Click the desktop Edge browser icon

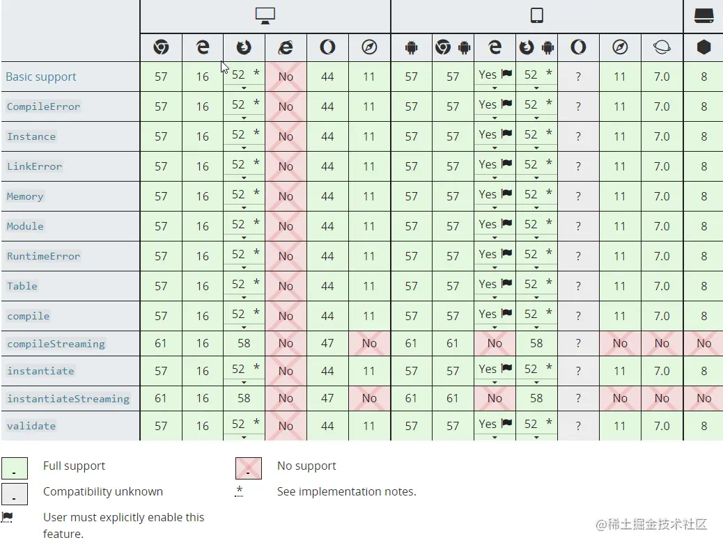pyautogui.click(x=203, y=47)
